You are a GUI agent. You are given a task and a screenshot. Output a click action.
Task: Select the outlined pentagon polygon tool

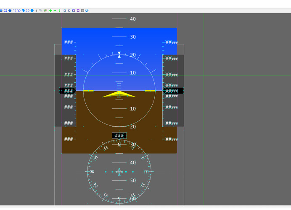pyautogui.click(x=5, y=10)
